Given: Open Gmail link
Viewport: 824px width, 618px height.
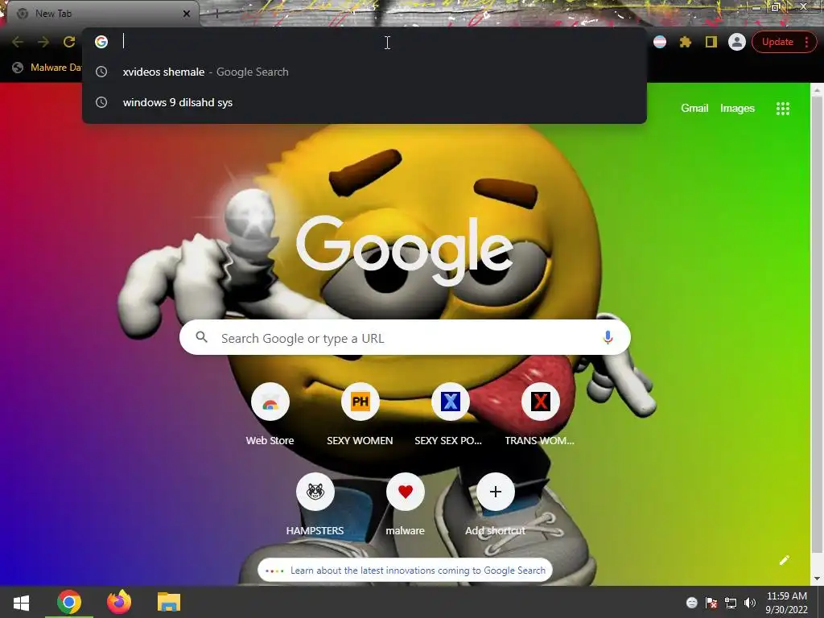Looking at the screenshot, I should (694, 109).
